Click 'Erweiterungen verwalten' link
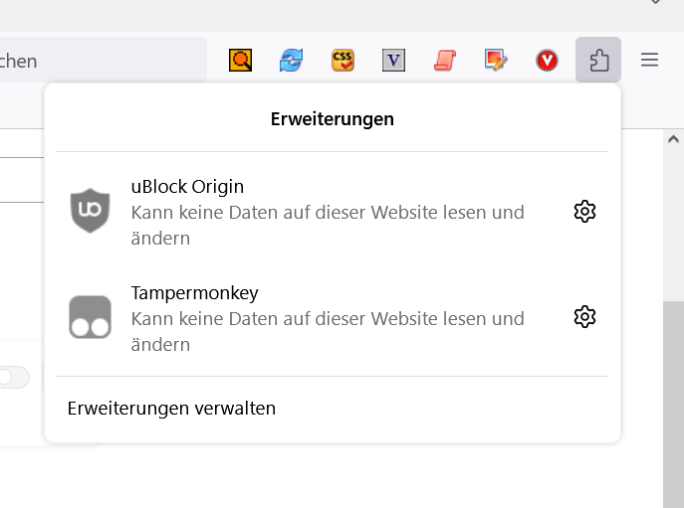684x508 pixels. [171, 409]
